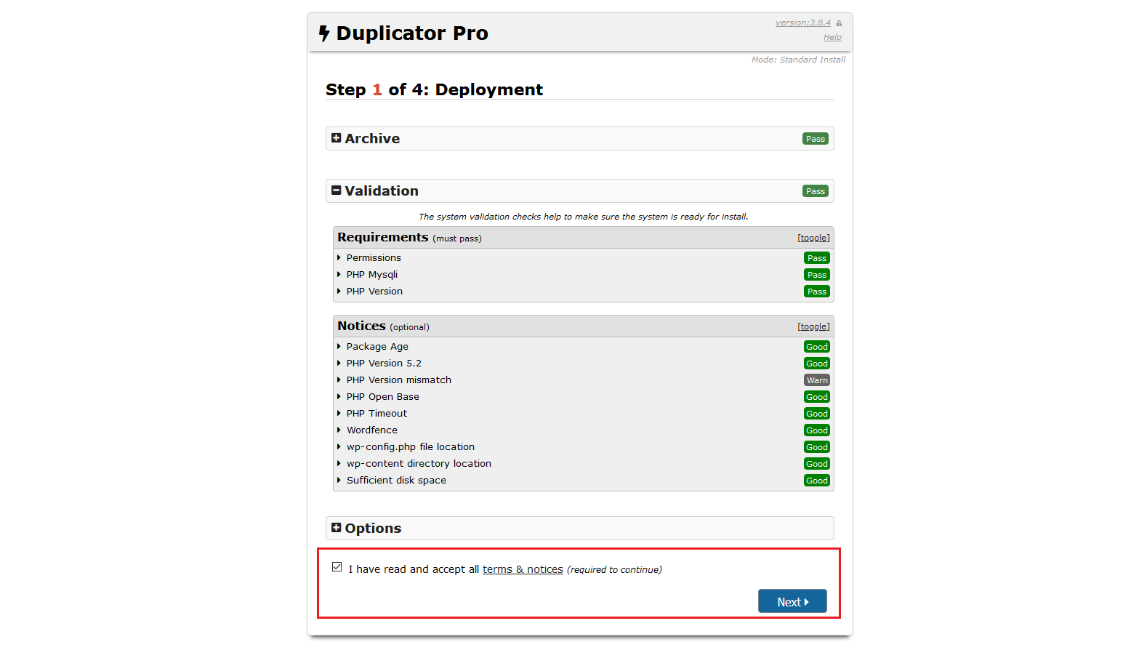Viewport: 1131px width, 650px height.
Task: Click the lock icon beside the version number
Action: click(839, 23)
